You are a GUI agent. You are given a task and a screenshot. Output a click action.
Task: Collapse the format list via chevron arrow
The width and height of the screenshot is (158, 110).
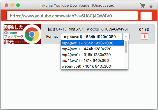126,37
